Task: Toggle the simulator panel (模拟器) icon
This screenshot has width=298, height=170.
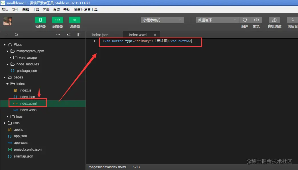Action: click(x=40, y=20)
